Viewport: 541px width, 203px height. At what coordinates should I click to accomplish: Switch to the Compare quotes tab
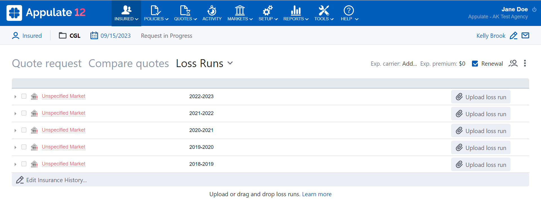point(128,63)
